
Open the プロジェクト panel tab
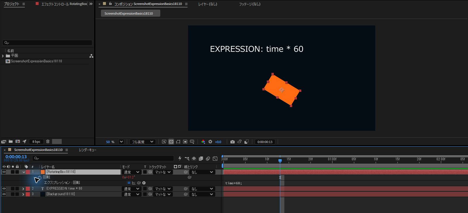pyautogui.click(x=12, y=4)
